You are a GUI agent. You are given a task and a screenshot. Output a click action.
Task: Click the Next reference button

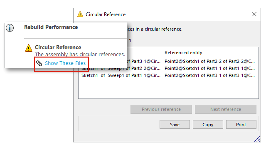226,109
